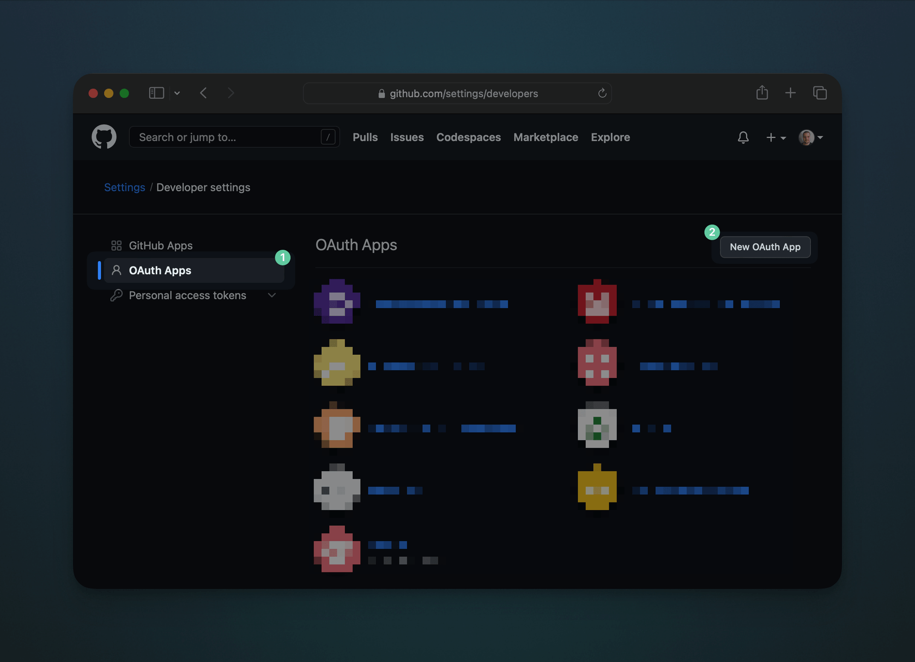Expand Personal access tokens section
Viewport: 915px width, 662px height.
coord(272,295)
